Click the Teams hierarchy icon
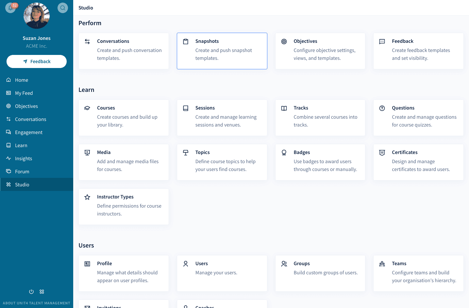This screenshot has width=469, height=308. tap(382, 264)
